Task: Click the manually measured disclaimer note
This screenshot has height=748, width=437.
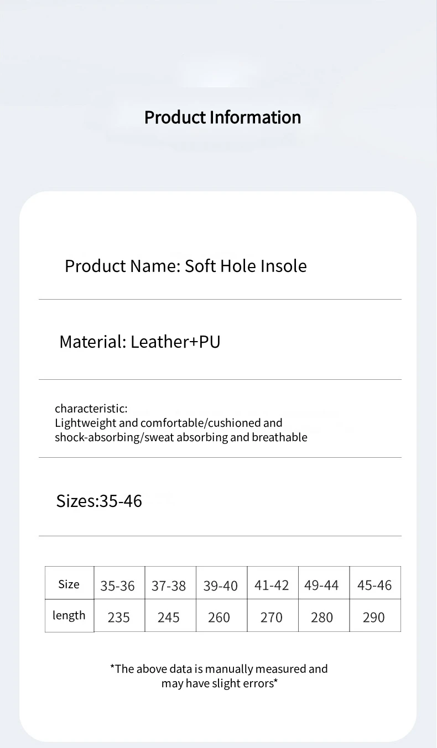Action: (x=219, y=676)
